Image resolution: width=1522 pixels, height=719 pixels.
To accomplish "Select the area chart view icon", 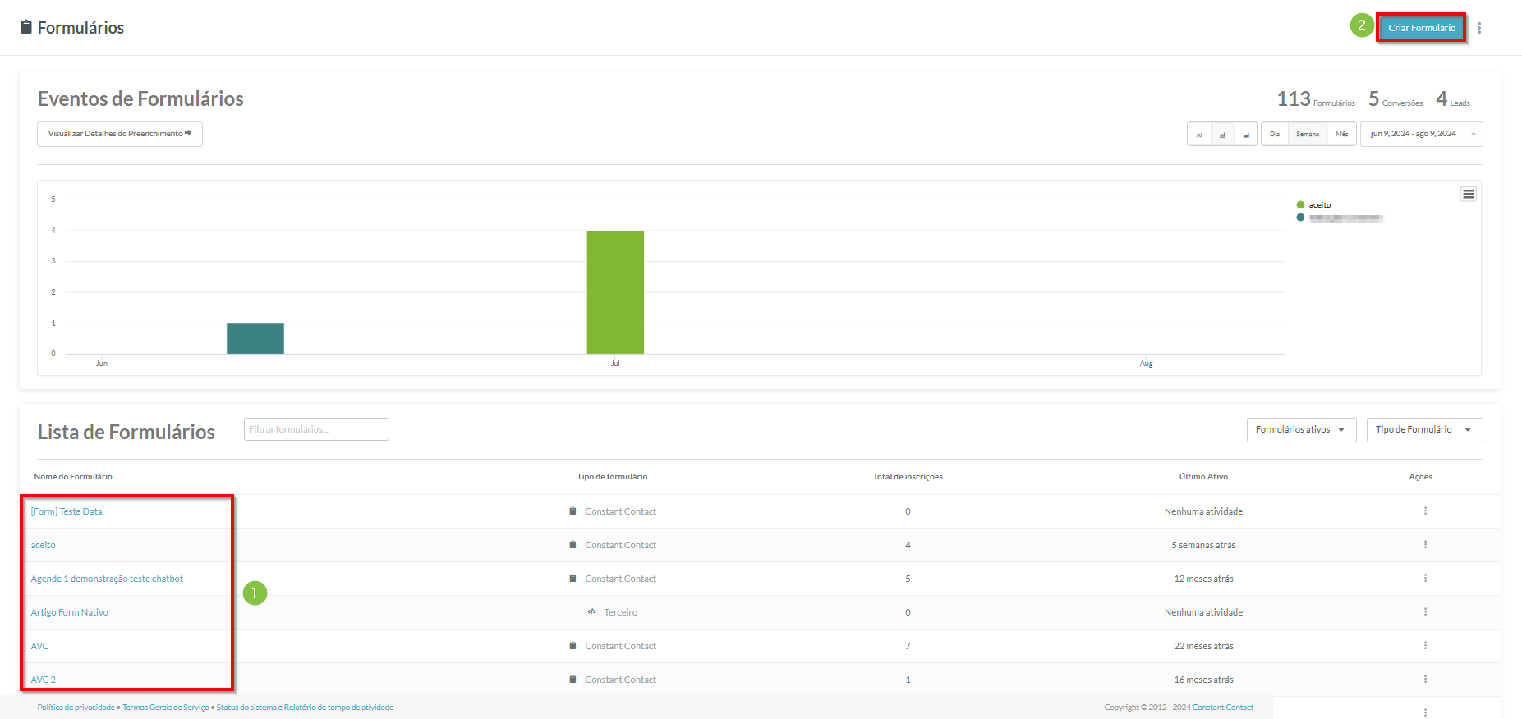I will [1245, 135].
